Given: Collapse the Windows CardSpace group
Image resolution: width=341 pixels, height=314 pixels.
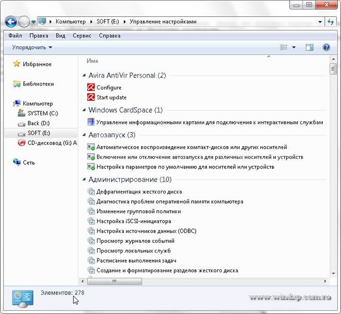Looking at the screenshot, I should click(84, 110).
